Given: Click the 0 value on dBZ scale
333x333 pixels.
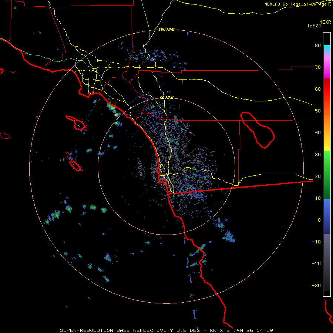Looking at the screenshot, I should pyautogui.click(x=319, y=220).
